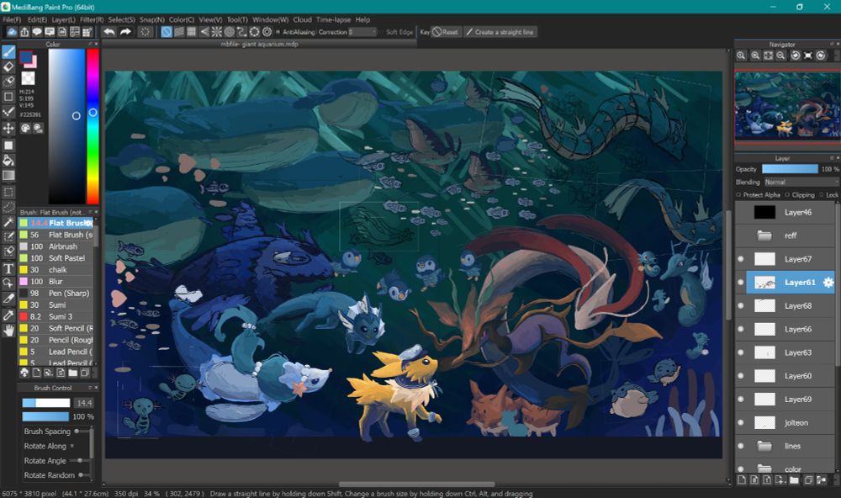Click the rainbow hue strip
The height and width of the screenshot is (498, 841).
click(x=93, y=127)
